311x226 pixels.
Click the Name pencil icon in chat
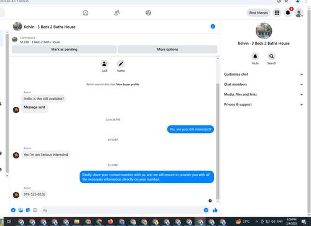pyautogui.click(x=121, y=64)
